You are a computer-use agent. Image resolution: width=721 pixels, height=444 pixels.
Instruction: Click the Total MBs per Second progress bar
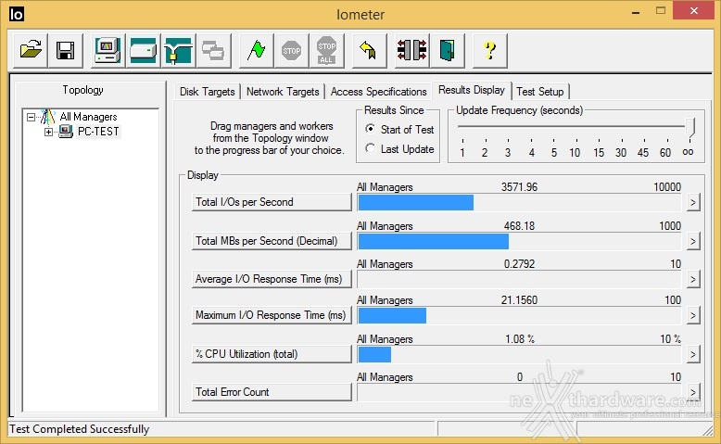(x=519, y=242)
